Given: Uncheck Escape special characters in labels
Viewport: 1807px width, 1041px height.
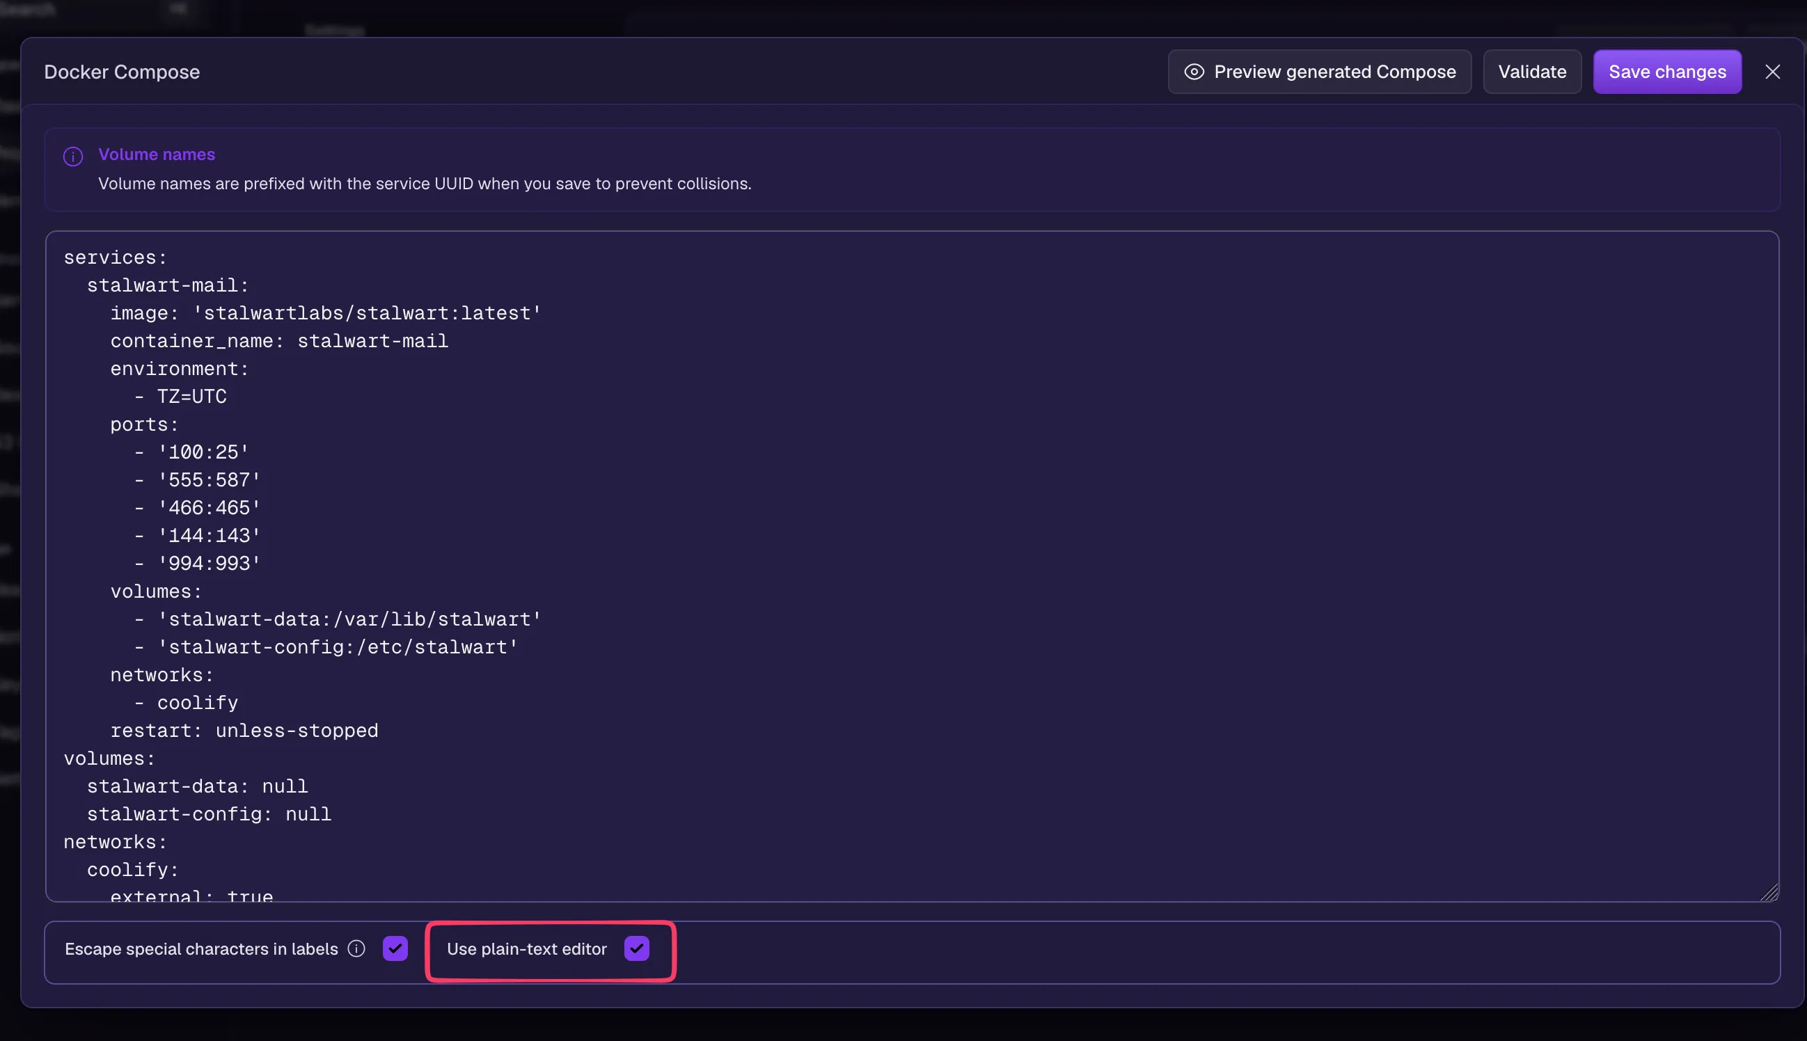Looking at the screenshot, I should (395, 948).
